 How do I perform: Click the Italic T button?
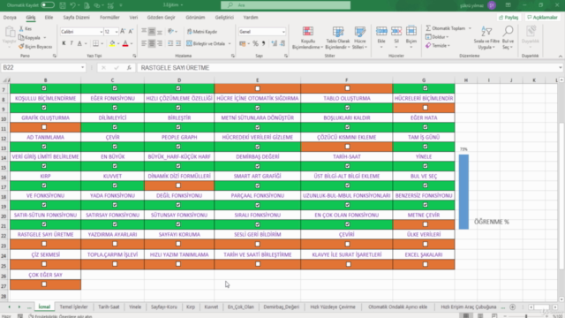pyautogui.click(x=72, y=43)
